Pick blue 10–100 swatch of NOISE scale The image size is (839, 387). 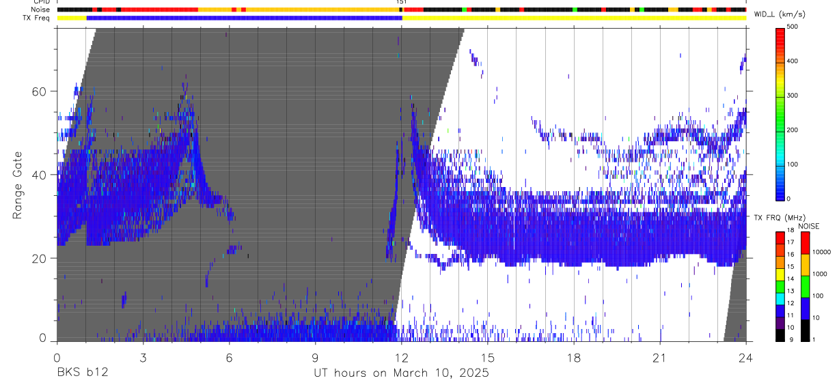[x=805, y=309]
